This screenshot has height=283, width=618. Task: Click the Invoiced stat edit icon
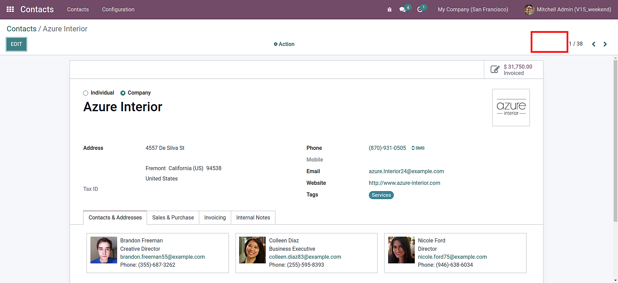(x=495, y=70)
